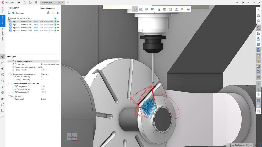This screenshot has width=262, height=147.
Task: Click the view orientation cube widget
Action: point(72,137)
